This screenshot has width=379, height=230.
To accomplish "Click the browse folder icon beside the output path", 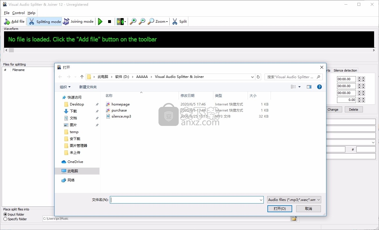I will click(294, 219).
